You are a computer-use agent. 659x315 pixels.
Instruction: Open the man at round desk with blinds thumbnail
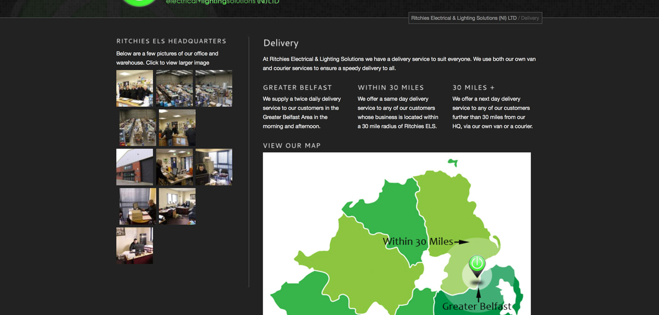(137, 206)
